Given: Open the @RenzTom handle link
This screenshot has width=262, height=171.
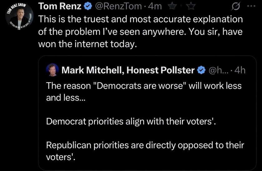Looking at the screenshot, I should point(118,6).
